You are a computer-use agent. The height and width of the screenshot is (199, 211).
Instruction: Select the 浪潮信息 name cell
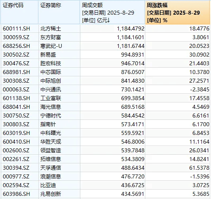tap(59, 176)
